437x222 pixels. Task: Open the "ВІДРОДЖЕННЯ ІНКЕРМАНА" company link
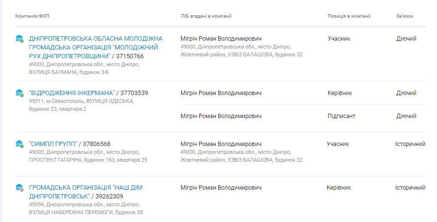72,93
